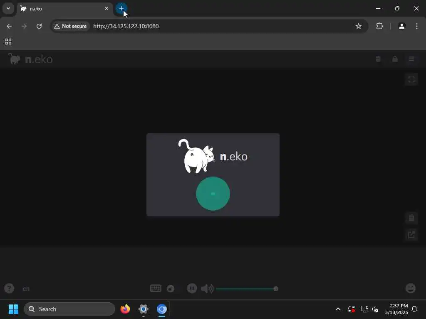Show hidden system tray icons
The image size is (426, 319).
point(338,309)
